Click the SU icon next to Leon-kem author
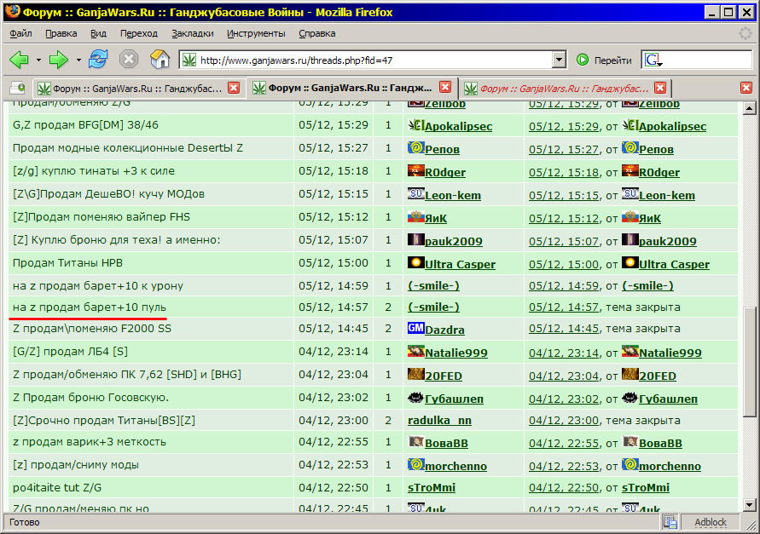Screen dimensions: 760x534 point(416,193)
